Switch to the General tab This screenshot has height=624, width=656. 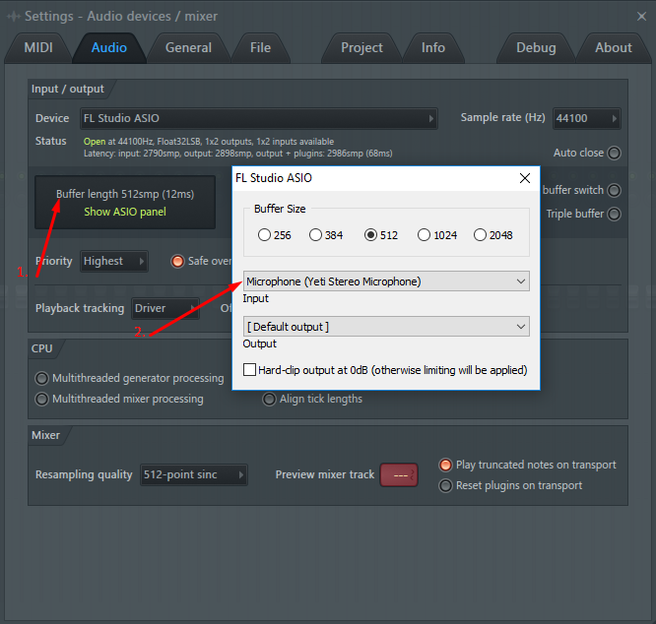[188, 47]
